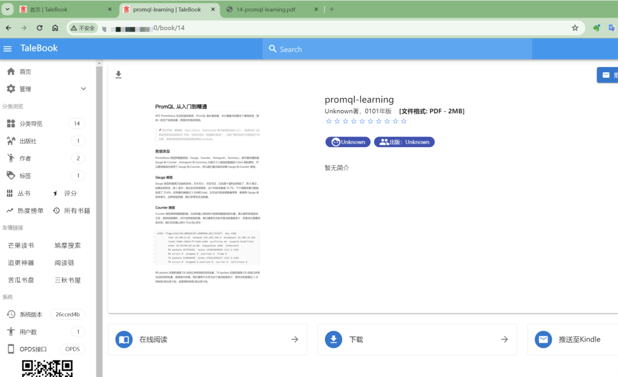
Task: Visit the 鸠摩搜索 friend link
Action: (x=68, y=246)
